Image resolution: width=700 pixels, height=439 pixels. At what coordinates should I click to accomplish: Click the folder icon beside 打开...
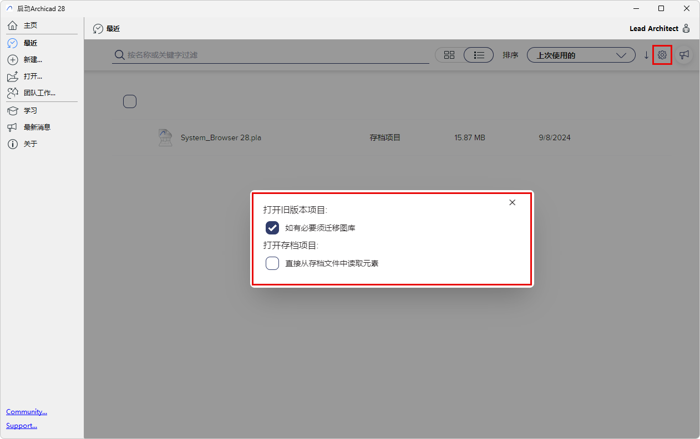point(13,76)
